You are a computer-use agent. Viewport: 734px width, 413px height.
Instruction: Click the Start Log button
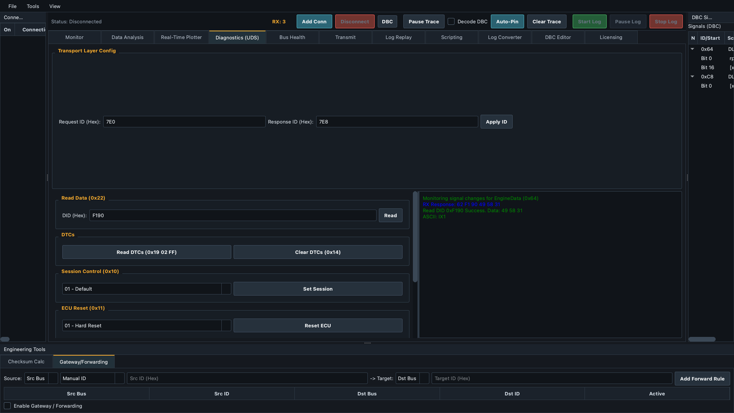click(x=589, y=22)
